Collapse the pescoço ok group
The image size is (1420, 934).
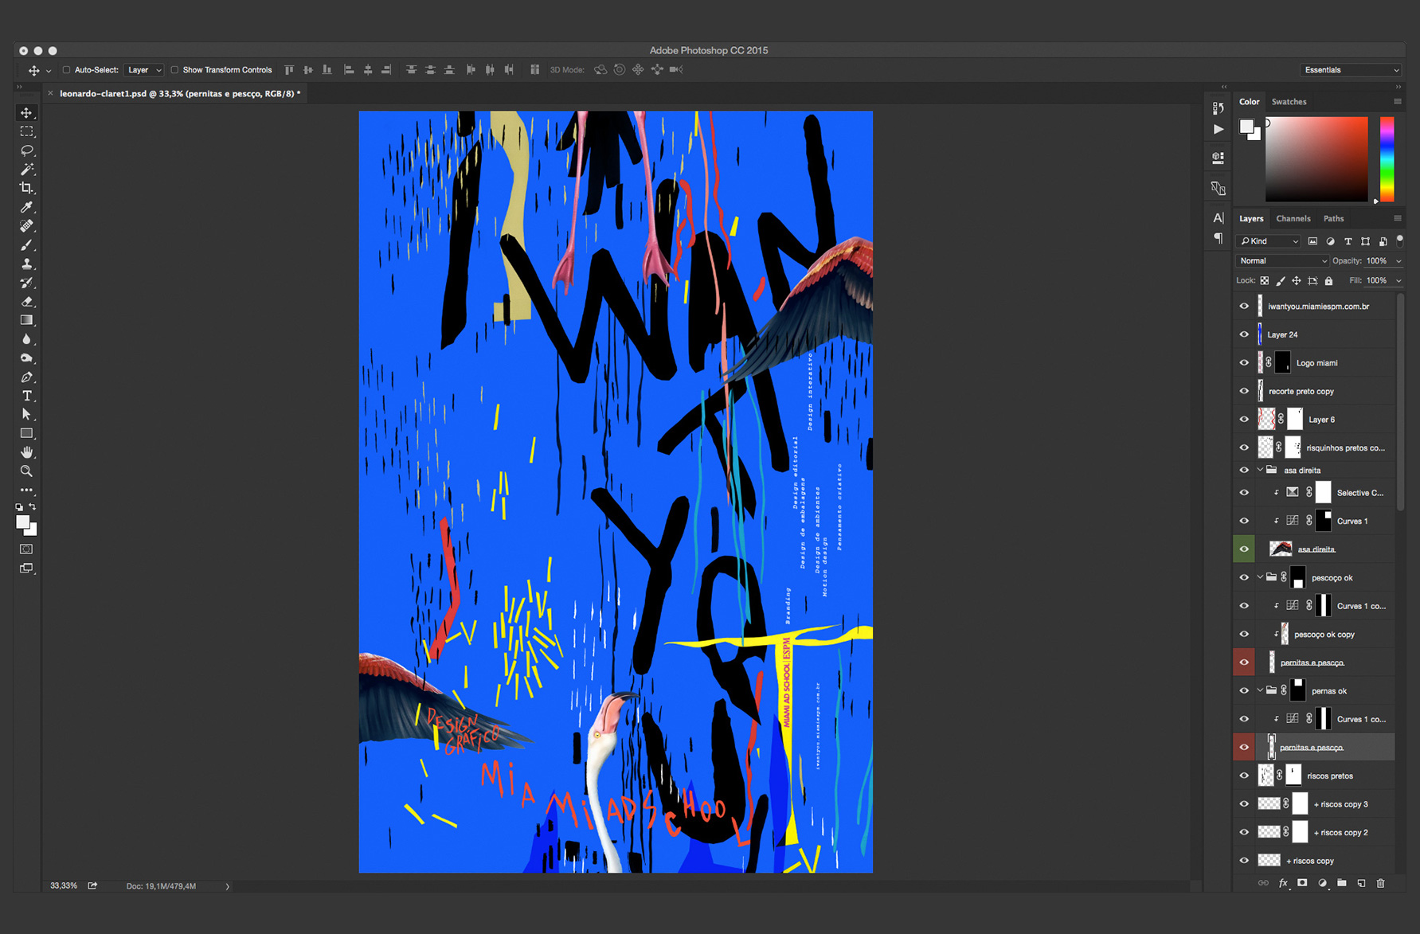point(1260,577)
